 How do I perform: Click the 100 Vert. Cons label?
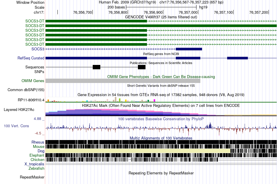pos(16,126)
